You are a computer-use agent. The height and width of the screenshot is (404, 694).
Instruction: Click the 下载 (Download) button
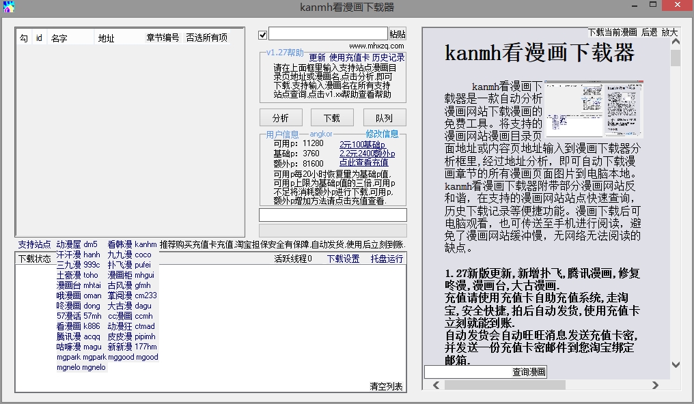[x=332, y=117]
